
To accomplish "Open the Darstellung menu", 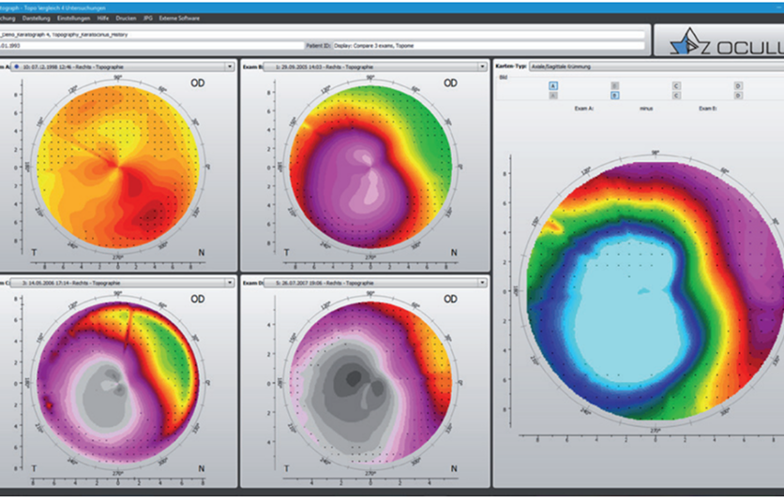I will pos(37,18).
